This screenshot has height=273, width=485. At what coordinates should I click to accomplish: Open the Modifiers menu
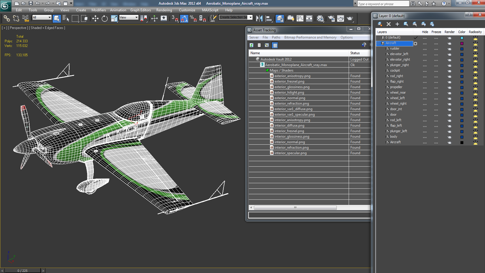(99, 10)
